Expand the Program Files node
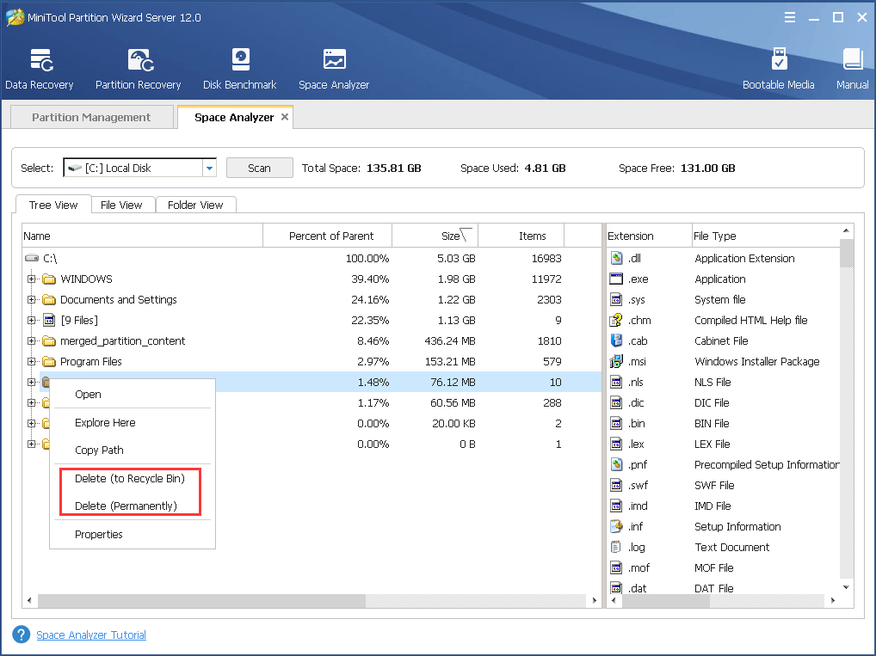The image size is (876, 656). point(31,361)
